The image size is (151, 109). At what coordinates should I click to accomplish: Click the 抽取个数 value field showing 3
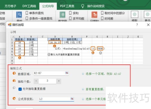(47, 81)
